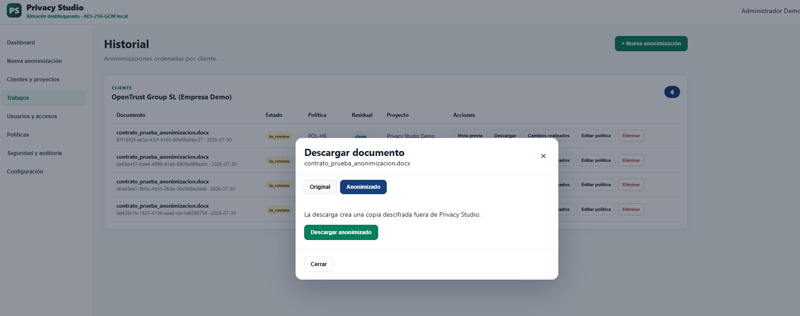This screenshot has height=316, width=800.
Task: Close the Descargar documento dialog with X
Action: [x=543, y=156]
